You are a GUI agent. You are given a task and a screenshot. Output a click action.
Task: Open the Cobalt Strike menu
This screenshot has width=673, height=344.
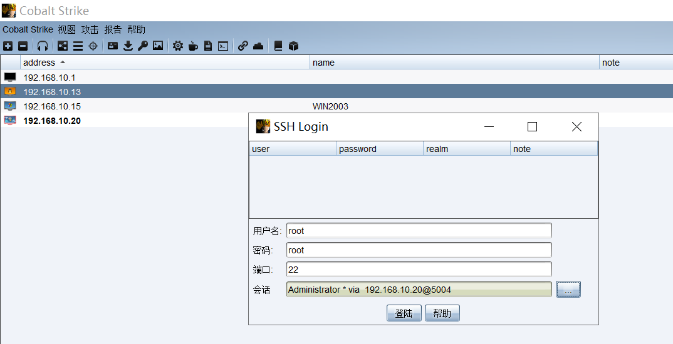tap(28, 29)
